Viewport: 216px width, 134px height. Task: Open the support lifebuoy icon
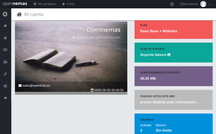172,4
